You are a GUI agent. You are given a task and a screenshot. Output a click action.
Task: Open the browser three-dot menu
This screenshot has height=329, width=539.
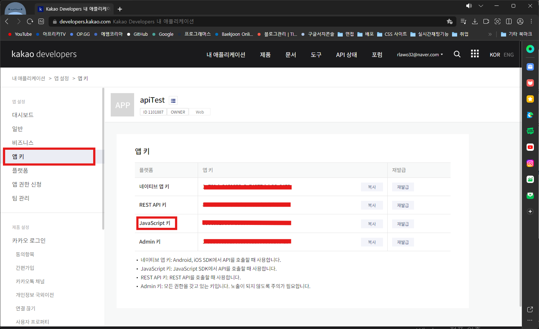[531, 22]
